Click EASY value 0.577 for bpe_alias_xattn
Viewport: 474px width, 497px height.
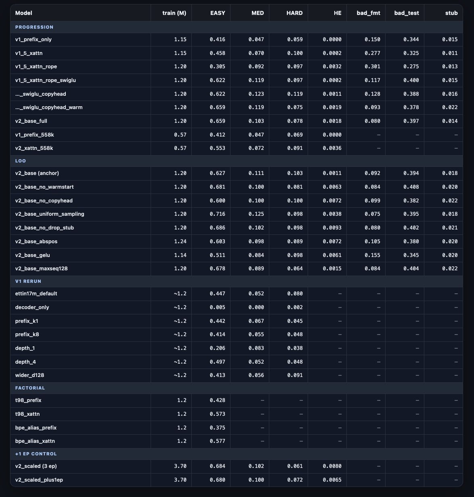(218, 441)
